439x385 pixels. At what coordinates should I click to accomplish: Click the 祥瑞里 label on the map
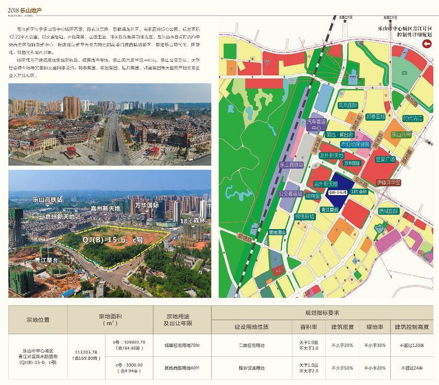coord(312,196)
